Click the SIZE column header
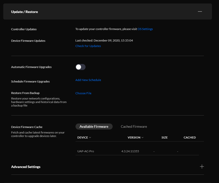 165,137
